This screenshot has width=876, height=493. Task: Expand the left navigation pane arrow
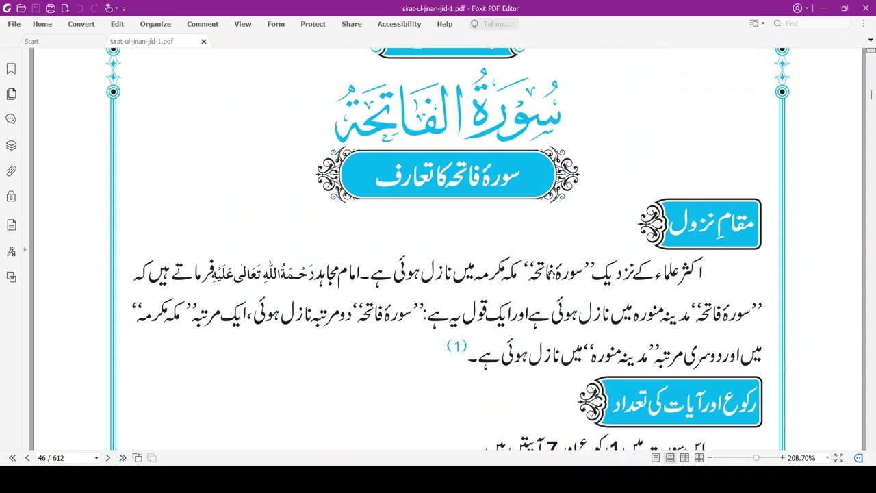[x=25, y=249]
